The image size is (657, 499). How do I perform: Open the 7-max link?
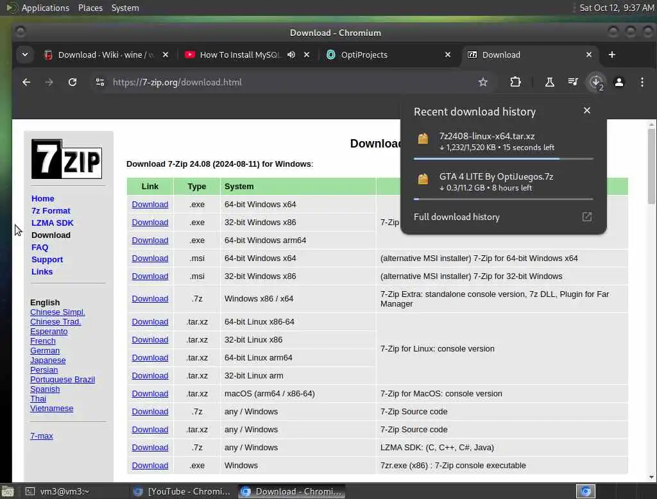[x=42, y=436]
